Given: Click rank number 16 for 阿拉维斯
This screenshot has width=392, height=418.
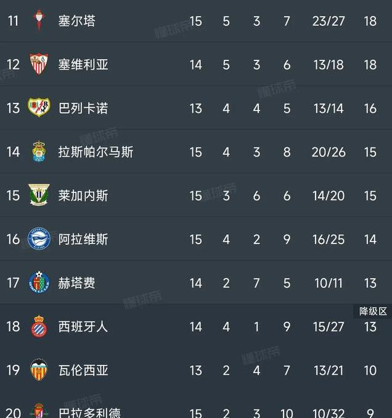Looking at the screenshot, I should 13,239.
